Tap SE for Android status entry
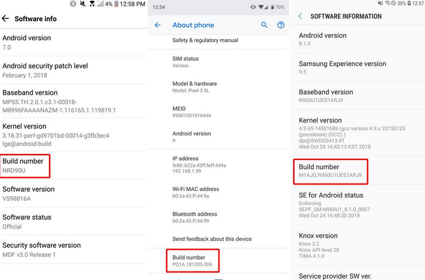The width and height of the screenshot is (425, 280). click(x=331, y=204)
